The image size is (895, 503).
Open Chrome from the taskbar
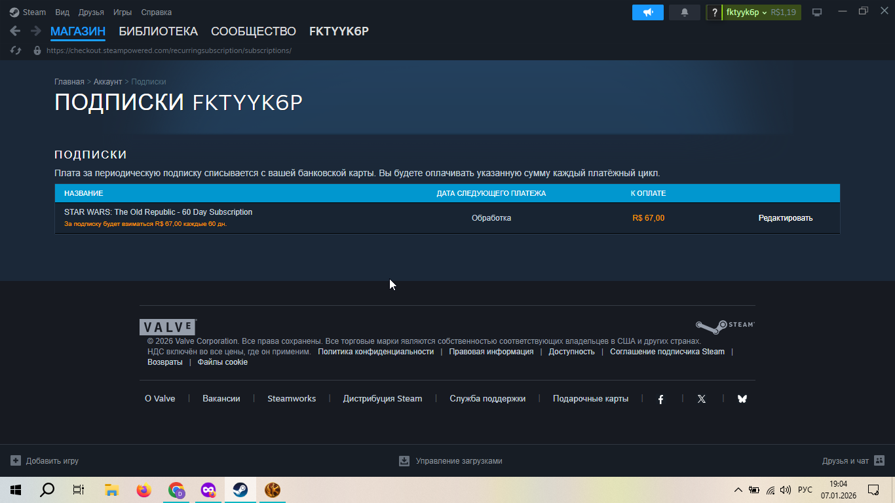pyautogui.click(x=176, y=490)
